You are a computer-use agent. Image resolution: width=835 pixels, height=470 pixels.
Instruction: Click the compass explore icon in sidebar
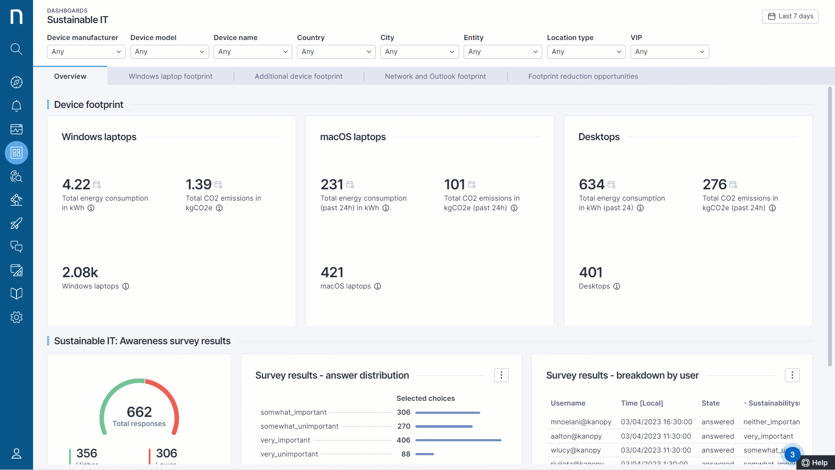[x=17, y=82]
